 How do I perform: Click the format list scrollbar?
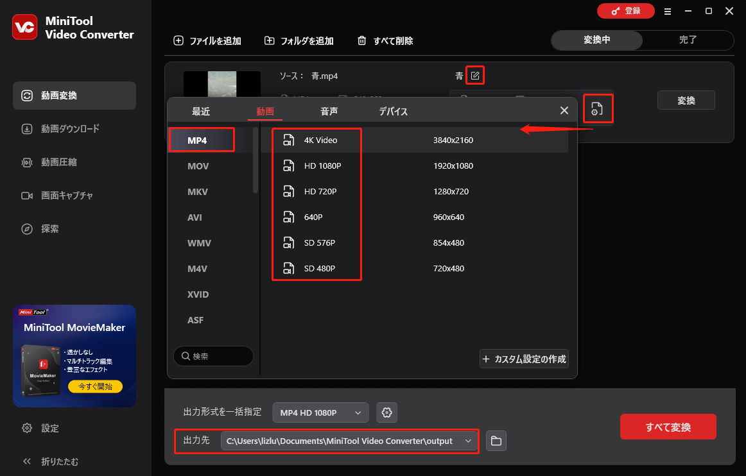point(256,160)
